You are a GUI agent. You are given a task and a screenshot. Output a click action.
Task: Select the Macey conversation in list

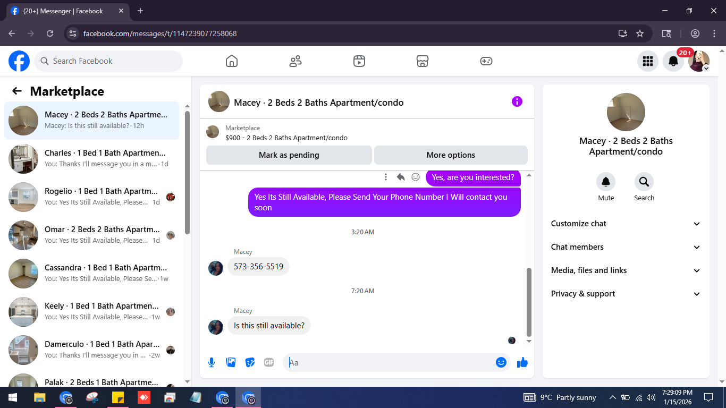[91, 121]
